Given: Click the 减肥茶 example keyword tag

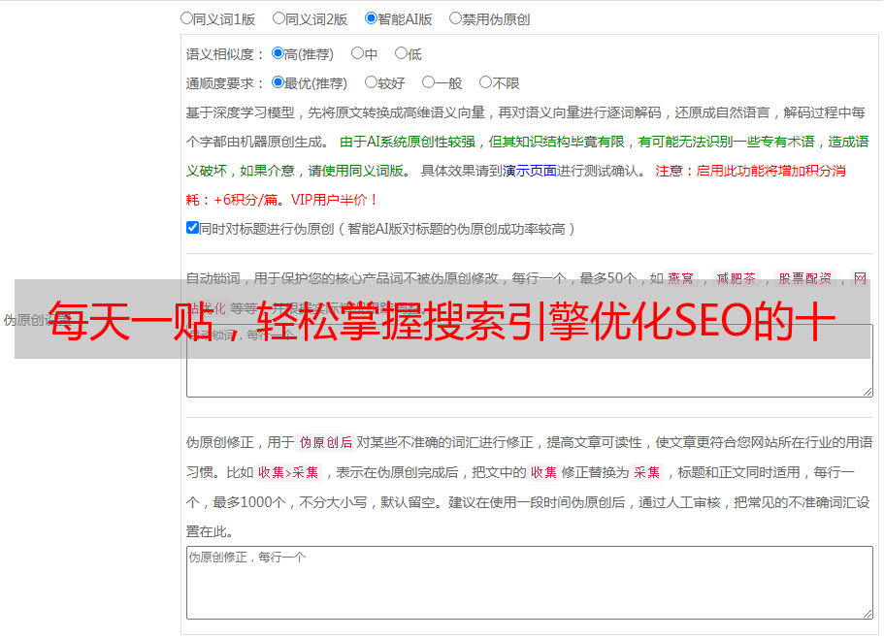Looking at the screenshot, I should coord(736,278).
